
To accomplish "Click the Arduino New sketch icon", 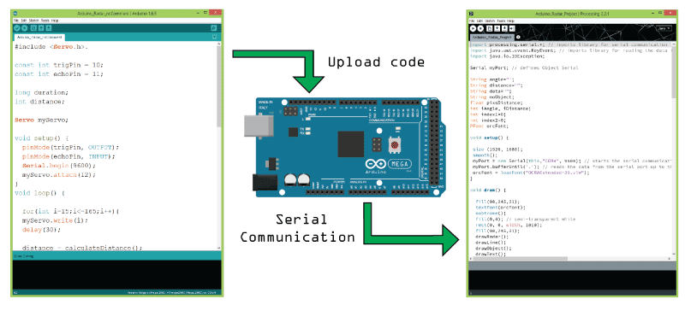I will click(x=33, y=28).
